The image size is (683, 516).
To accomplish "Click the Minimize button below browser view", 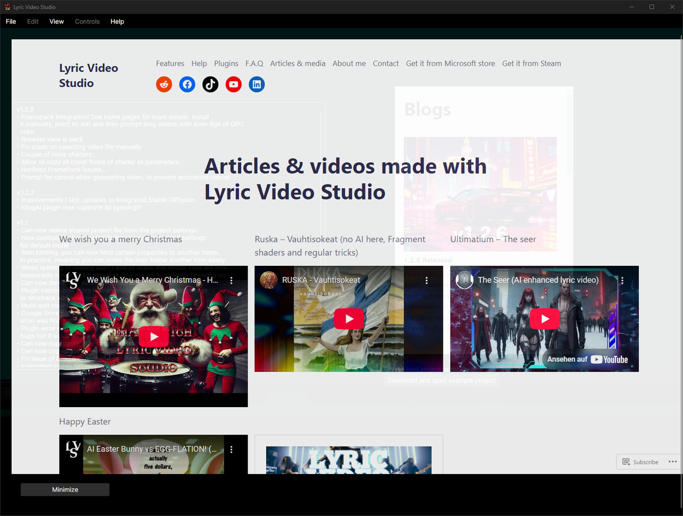I will [65, 490].
